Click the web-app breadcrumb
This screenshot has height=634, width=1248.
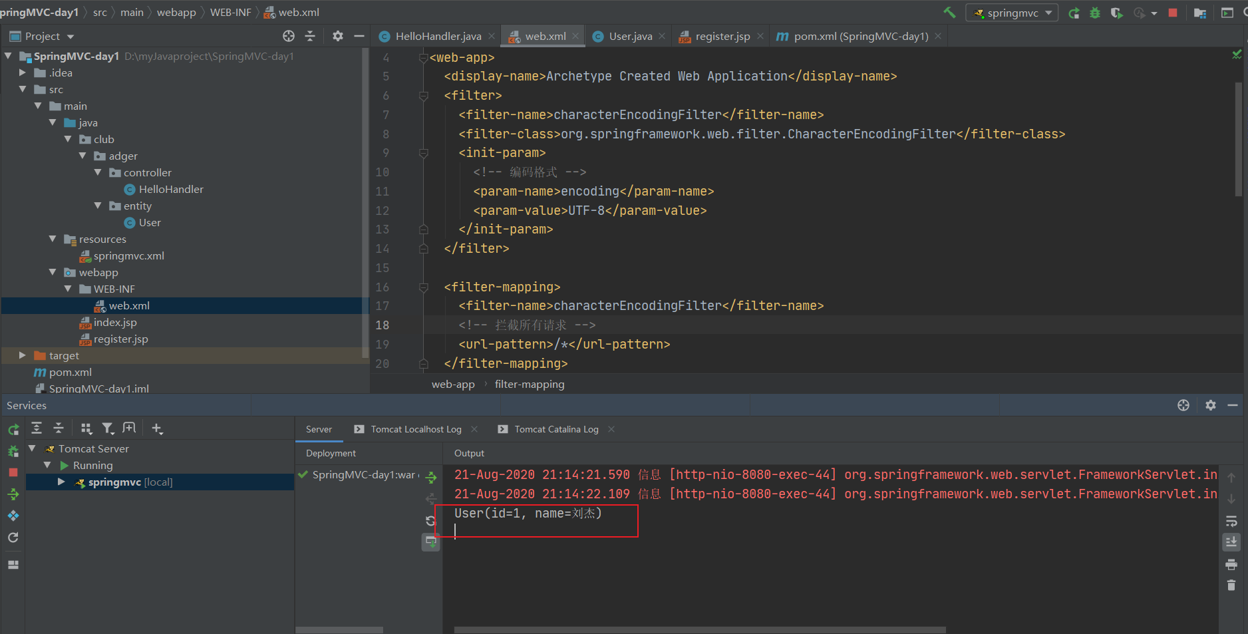pyautogui.click(x=453, y=384)
